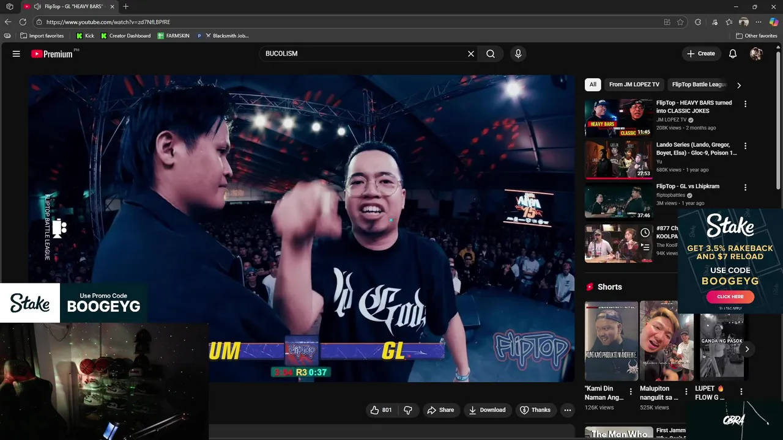Open fliptopbattles channel name
This screenshot has height=440, width=783.
670,196
